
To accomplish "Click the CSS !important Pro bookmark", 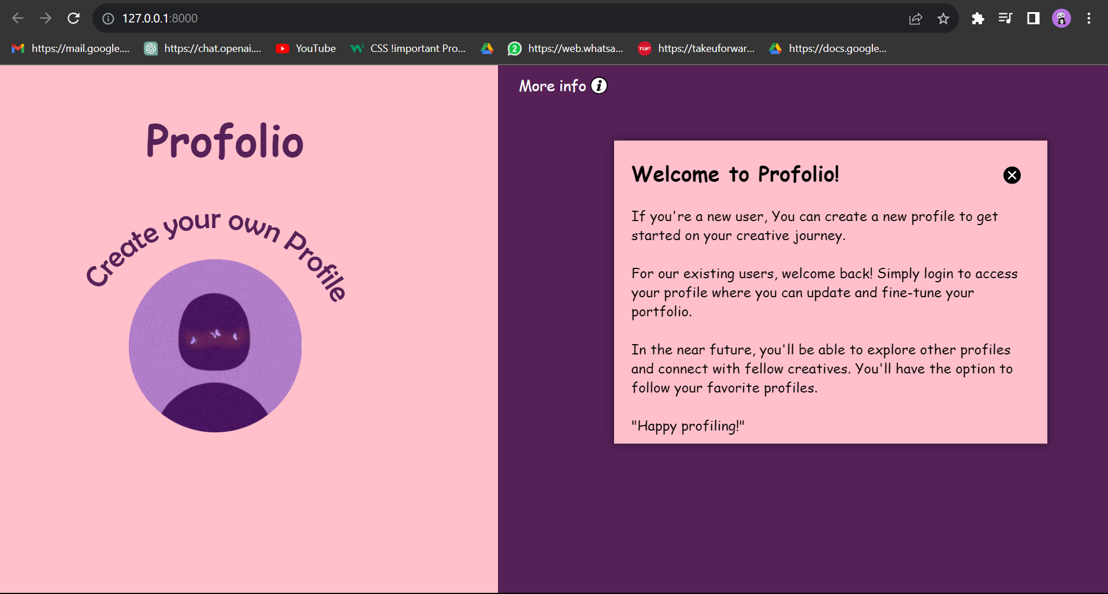I will point(408,48).
